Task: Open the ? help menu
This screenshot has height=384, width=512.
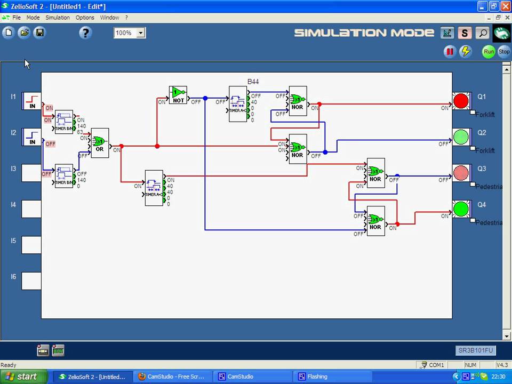Action: pos(126,18)
